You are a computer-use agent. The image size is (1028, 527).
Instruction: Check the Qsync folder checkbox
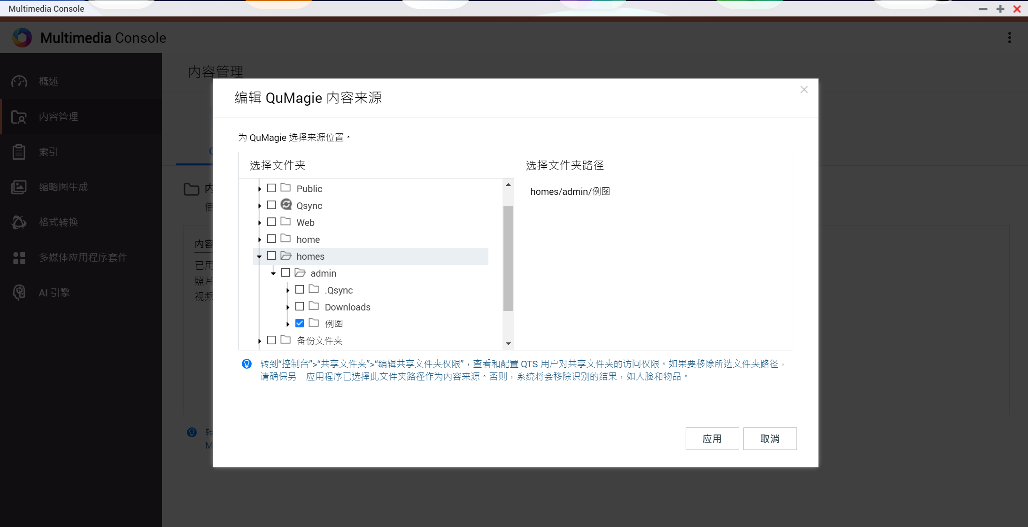coord(271,205)
